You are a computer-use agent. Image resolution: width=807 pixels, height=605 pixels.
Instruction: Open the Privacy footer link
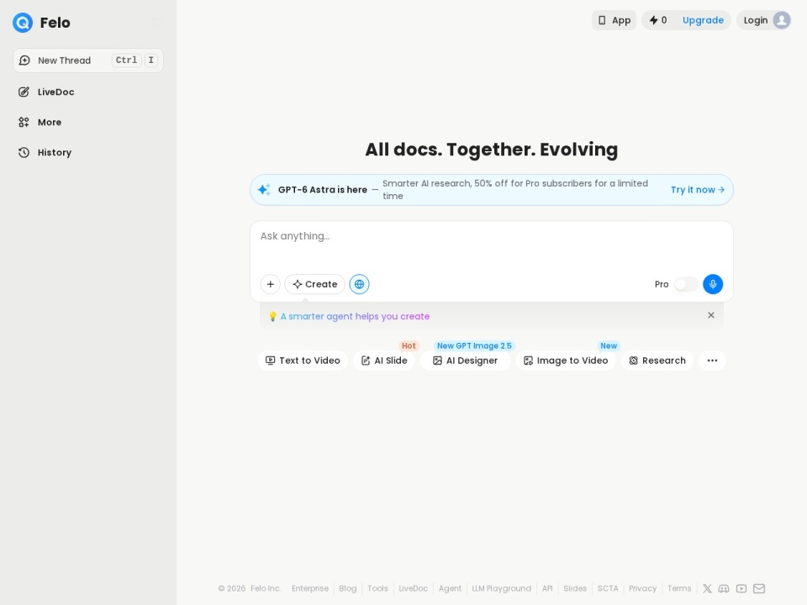643,588
